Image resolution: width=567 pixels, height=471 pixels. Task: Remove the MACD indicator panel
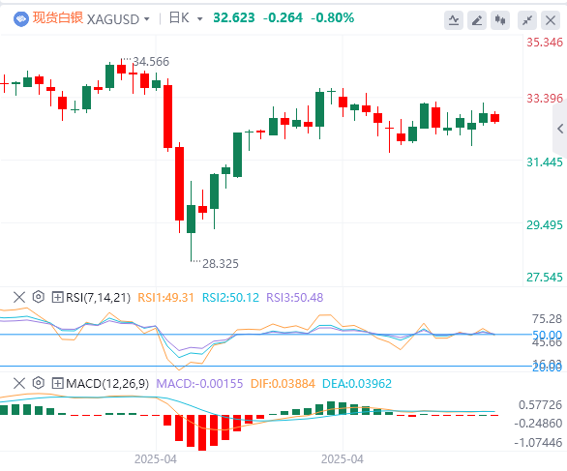click(x=18, y=383)
